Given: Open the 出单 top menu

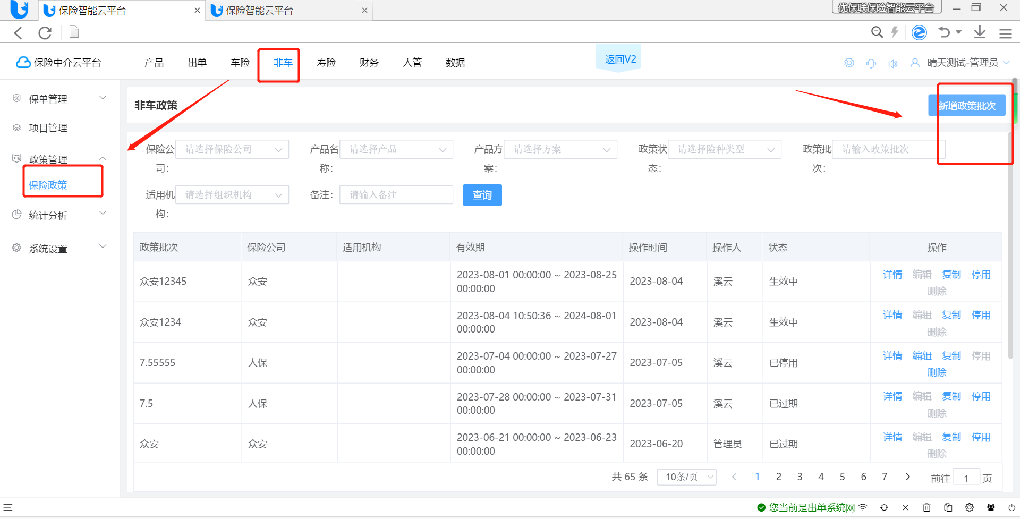Looking at the screenshot, I should coord(197,63).
